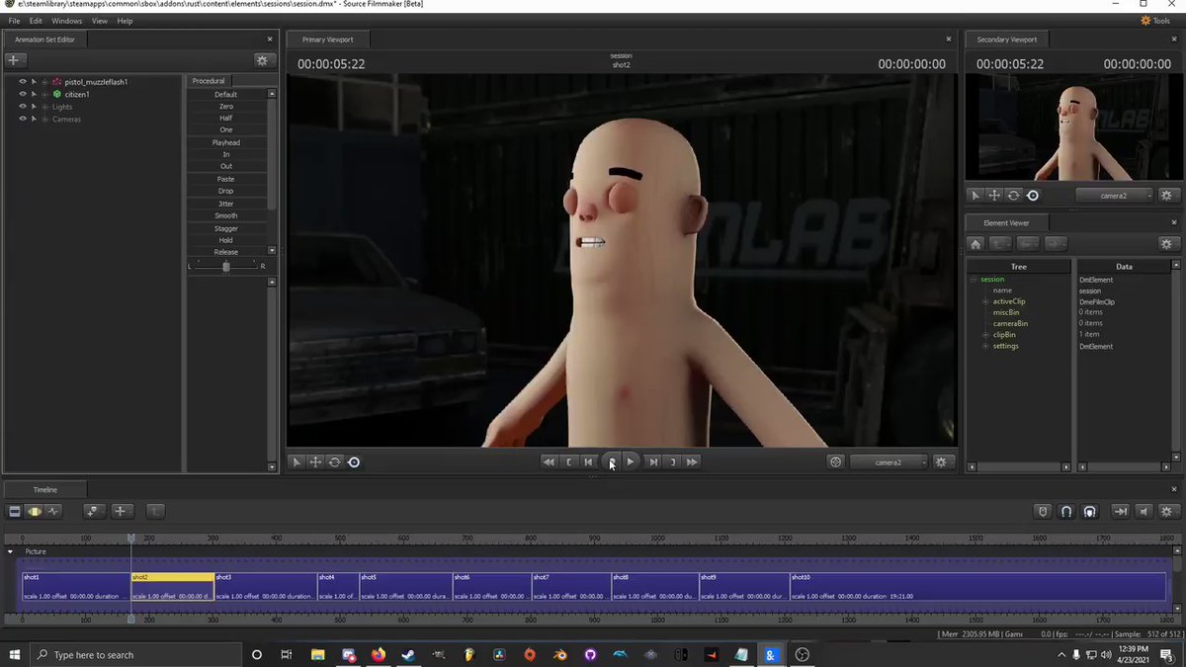The height and width of the screenshot is (667, 1186).
Task: Open Steam from the taskbar
Action: [408, 654]
